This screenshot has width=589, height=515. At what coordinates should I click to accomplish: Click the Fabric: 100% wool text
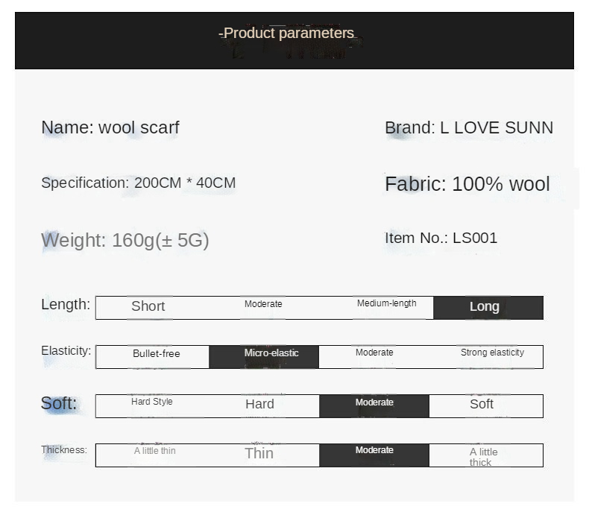click(x=467, y=184)
